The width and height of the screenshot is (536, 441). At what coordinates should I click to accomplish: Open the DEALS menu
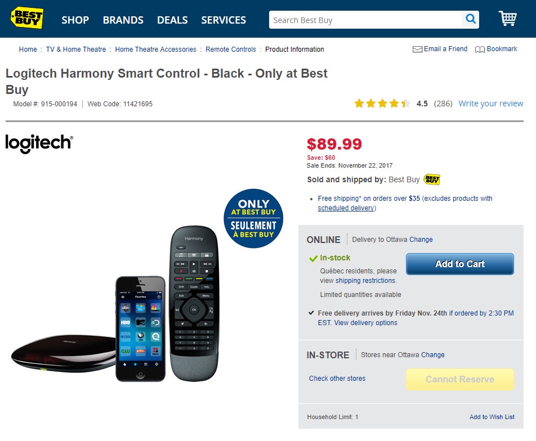172,20
